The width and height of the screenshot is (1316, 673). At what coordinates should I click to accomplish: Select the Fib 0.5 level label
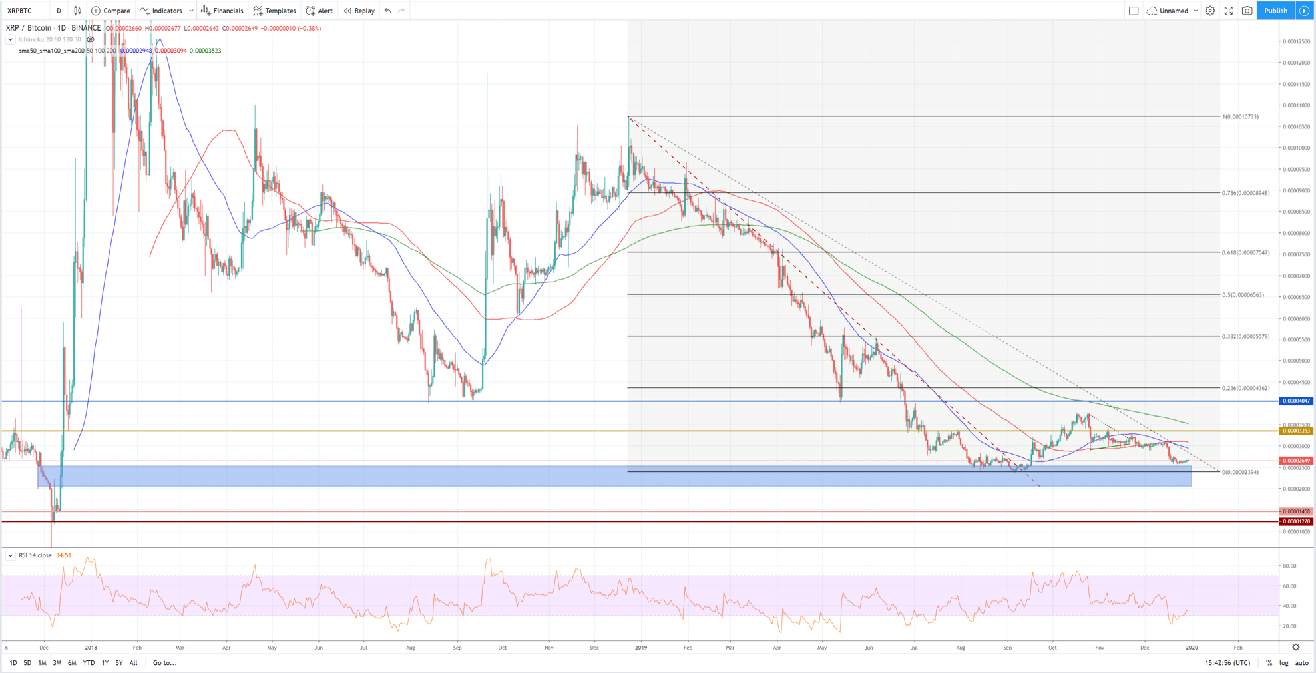click(1243, 295)
